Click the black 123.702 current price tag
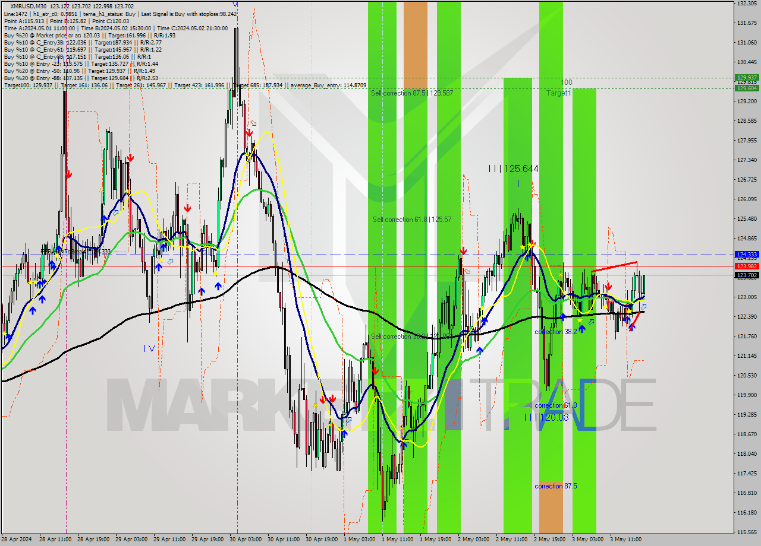Viewport: 761px width, 546px height. 747,275
